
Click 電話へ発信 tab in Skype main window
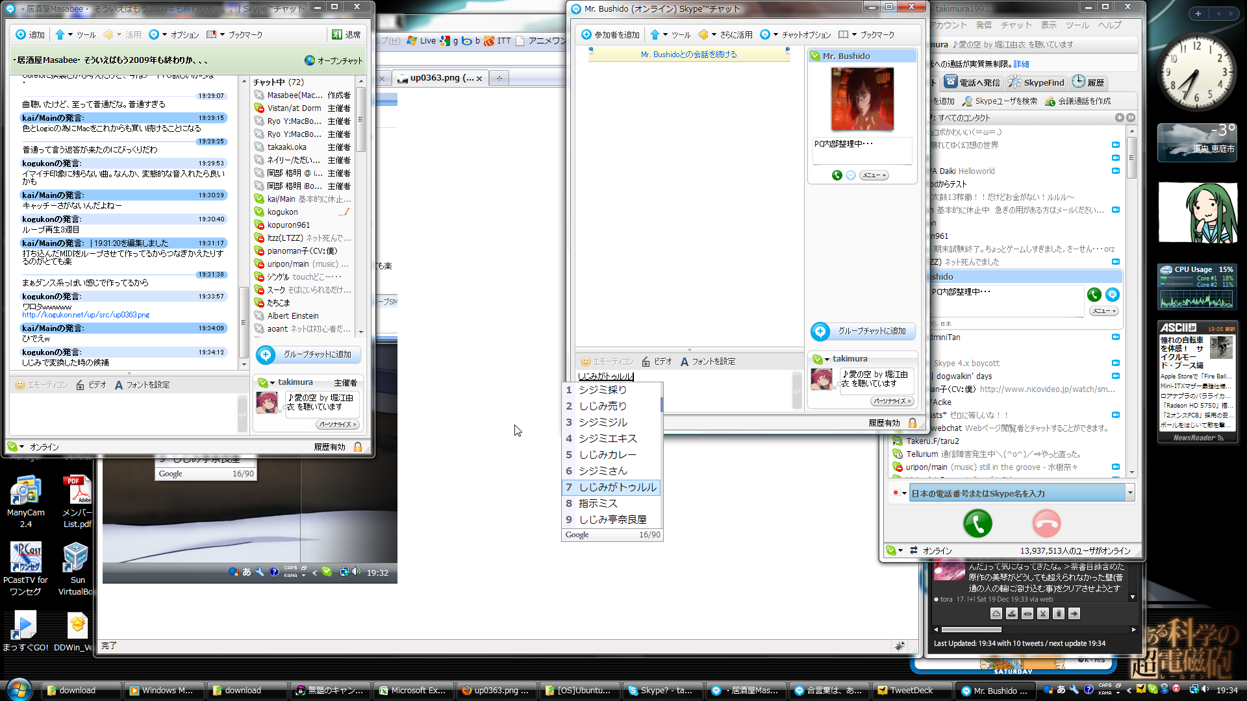[973, 82]
